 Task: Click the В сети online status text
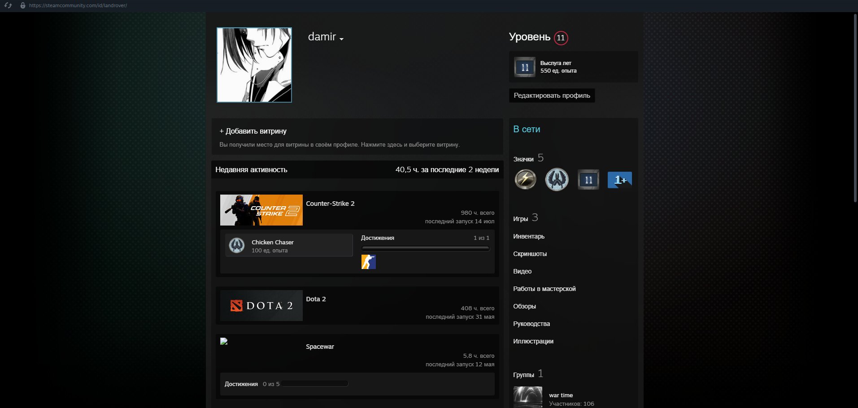coord(527,129)
